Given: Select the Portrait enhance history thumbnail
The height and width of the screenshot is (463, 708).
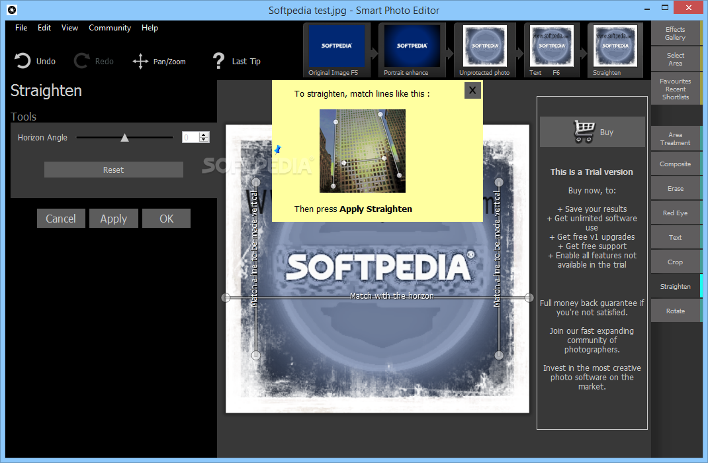Looking at the screenshot, I should pos(412,50).
